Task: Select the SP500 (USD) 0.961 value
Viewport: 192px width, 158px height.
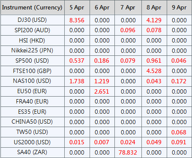Action: [x=154, y=61]
